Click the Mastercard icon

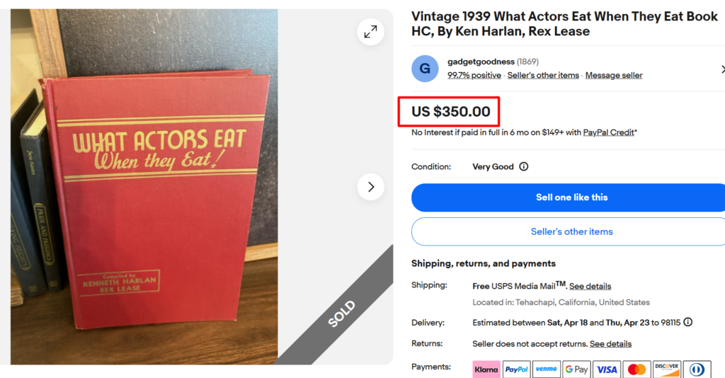click(636, 369)
